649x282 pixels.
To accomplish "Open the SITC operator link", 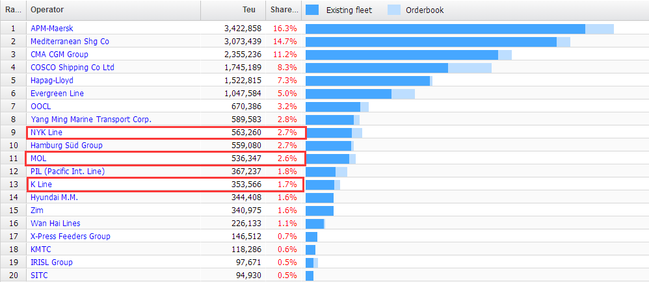I will tap(40, 276).
